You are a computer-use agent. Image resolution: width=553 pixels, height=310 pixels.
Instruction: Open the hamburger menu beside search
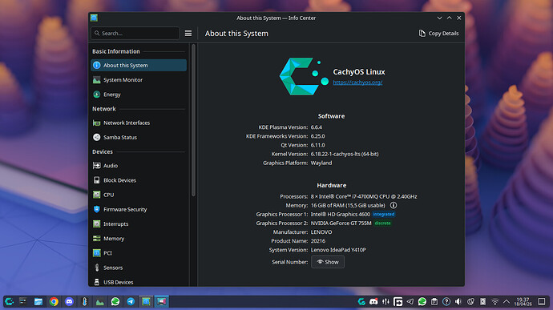(x=188, y=33)
